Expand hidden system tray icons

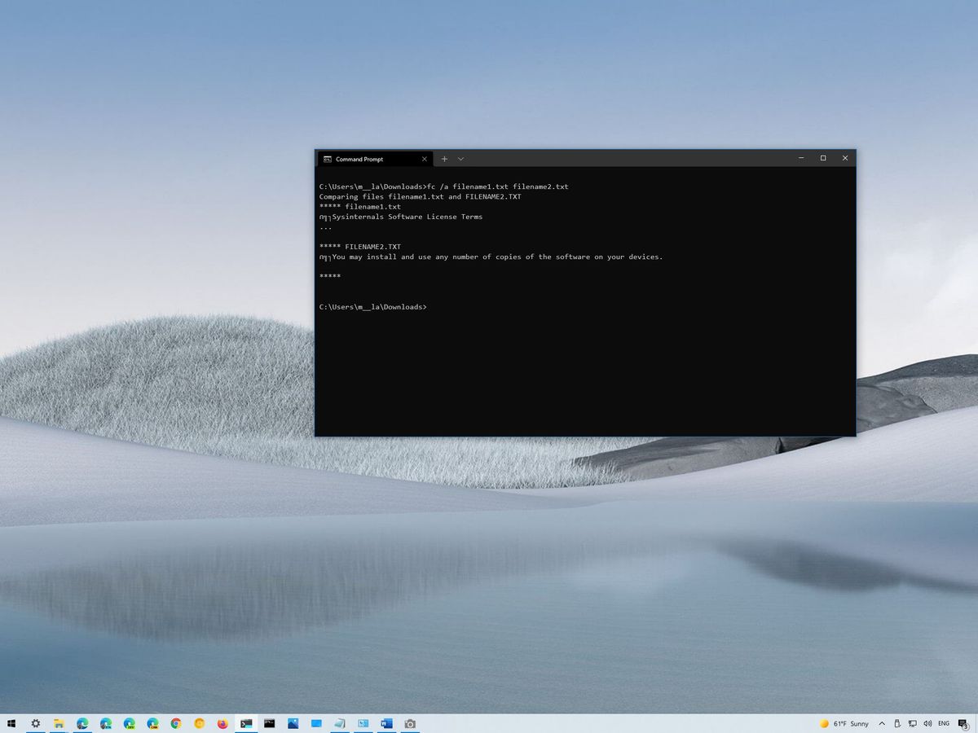pos(881,723)
